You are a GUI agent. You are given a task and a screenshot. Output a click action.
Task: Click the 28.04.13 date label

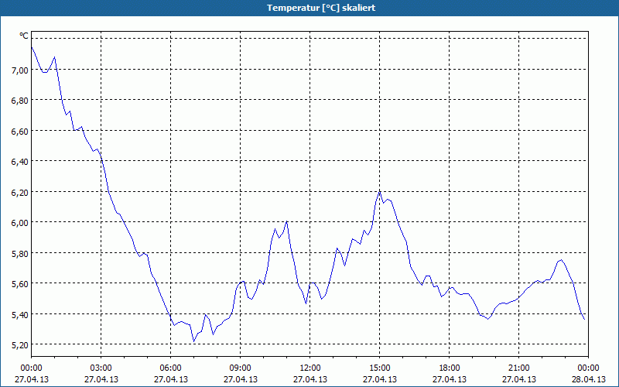[588, 379]
